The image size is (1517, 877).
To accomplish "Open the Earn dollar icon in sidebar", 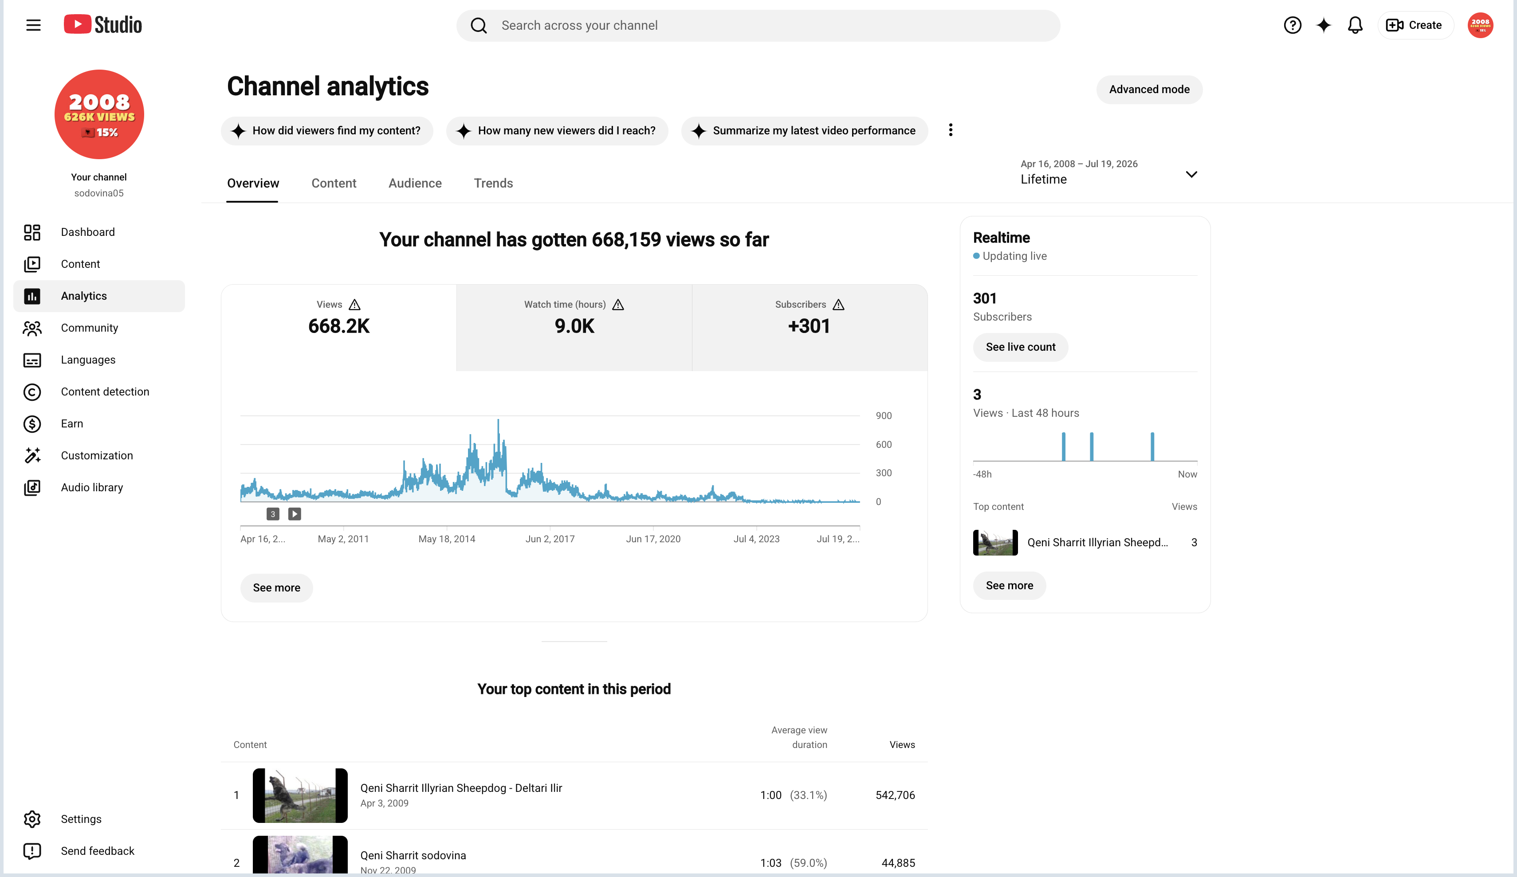I will [x=32, y=424].
